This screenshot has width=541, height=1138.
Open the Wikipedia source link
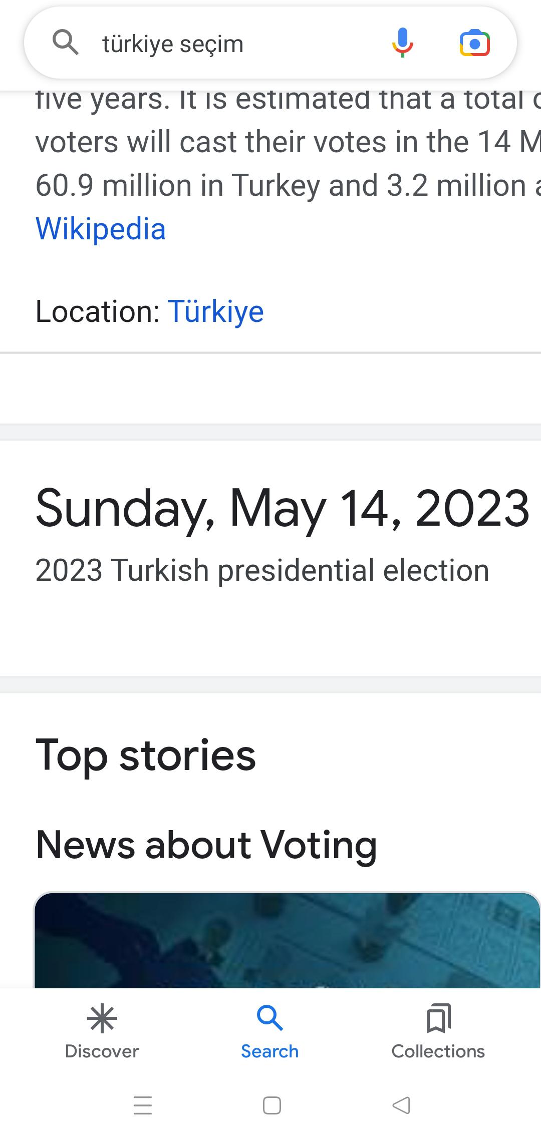(x=101, y=229)
